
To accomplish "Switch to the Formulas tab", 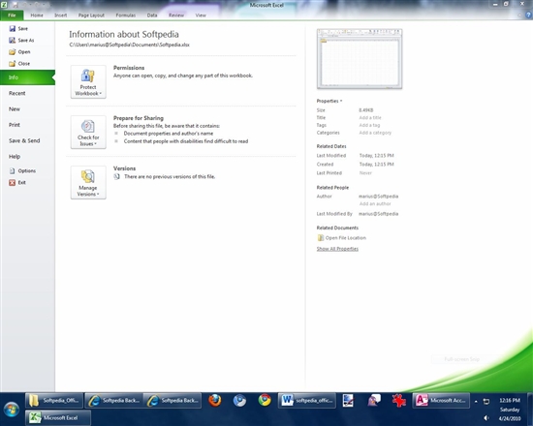I will [x=125, y=15].
